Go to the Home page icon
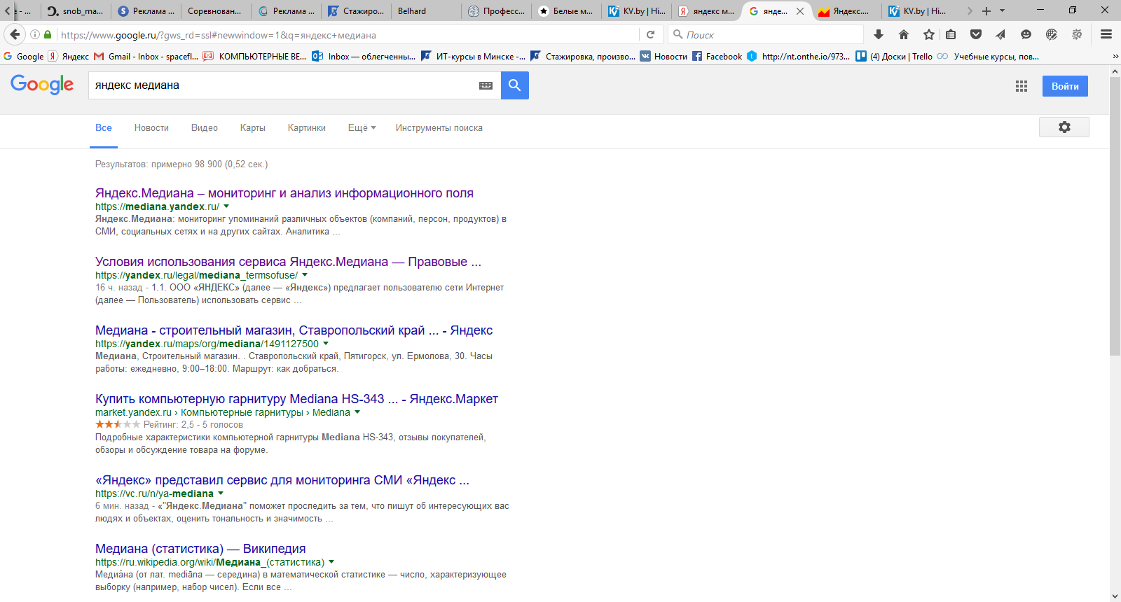 tap(904, 34)
